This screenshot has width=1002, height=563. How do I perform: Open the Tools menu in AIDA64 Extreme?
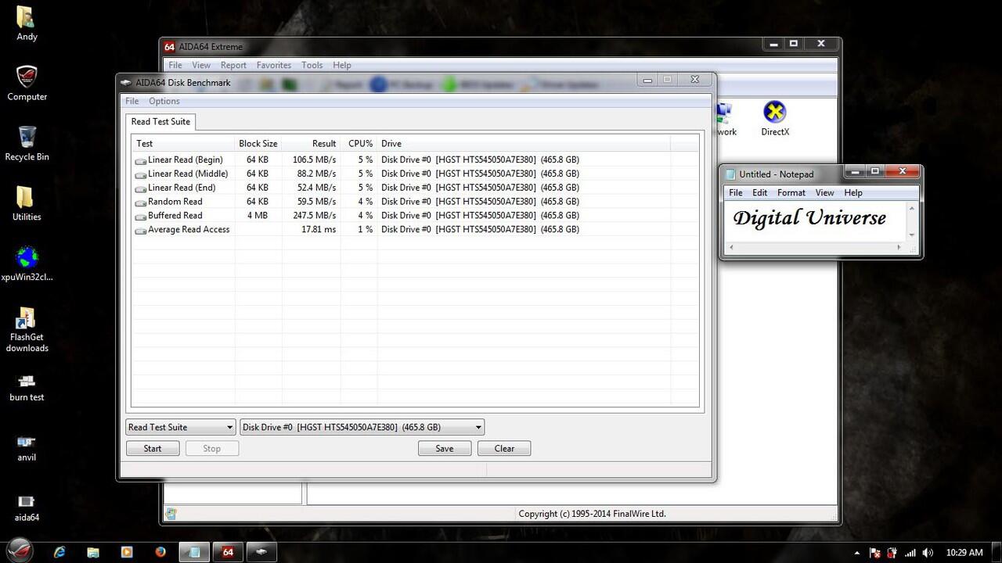point(312,65)
